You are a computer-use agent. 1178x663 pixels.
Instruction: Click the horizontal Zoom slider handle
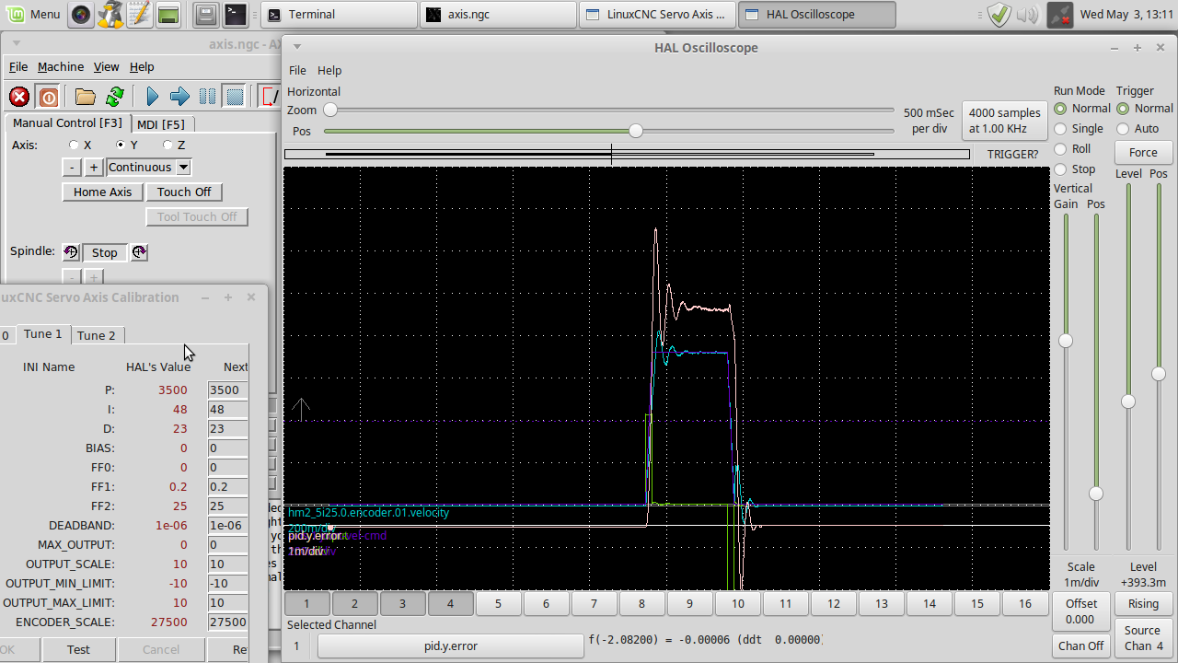329,110
